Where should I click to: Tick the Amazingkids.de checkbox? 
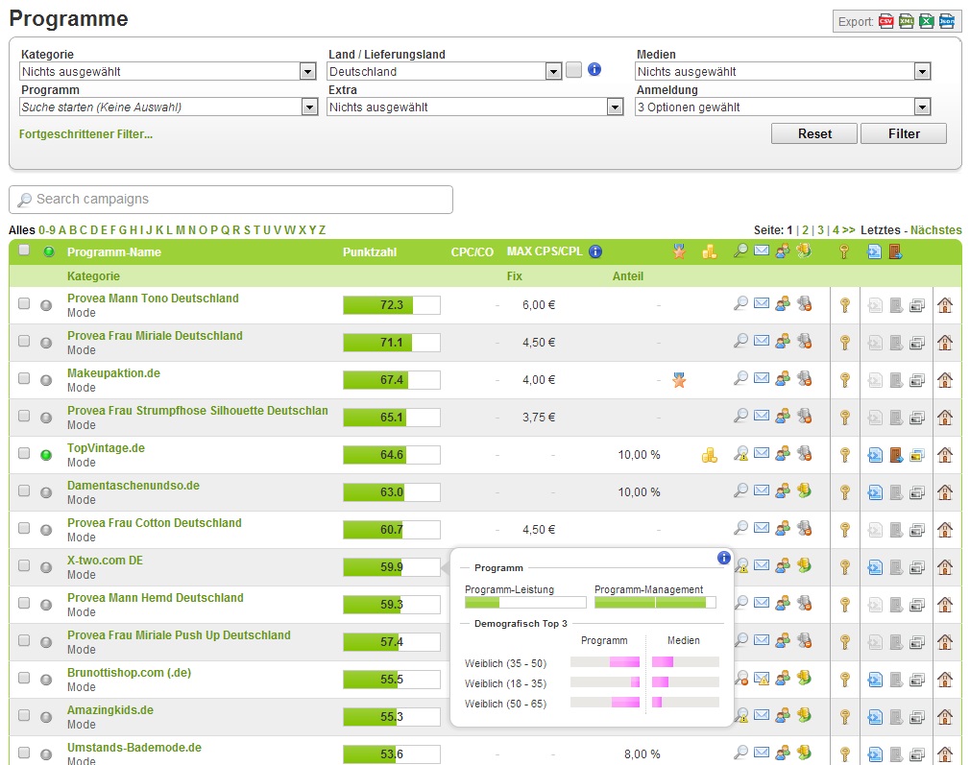[x=24, y=715]
